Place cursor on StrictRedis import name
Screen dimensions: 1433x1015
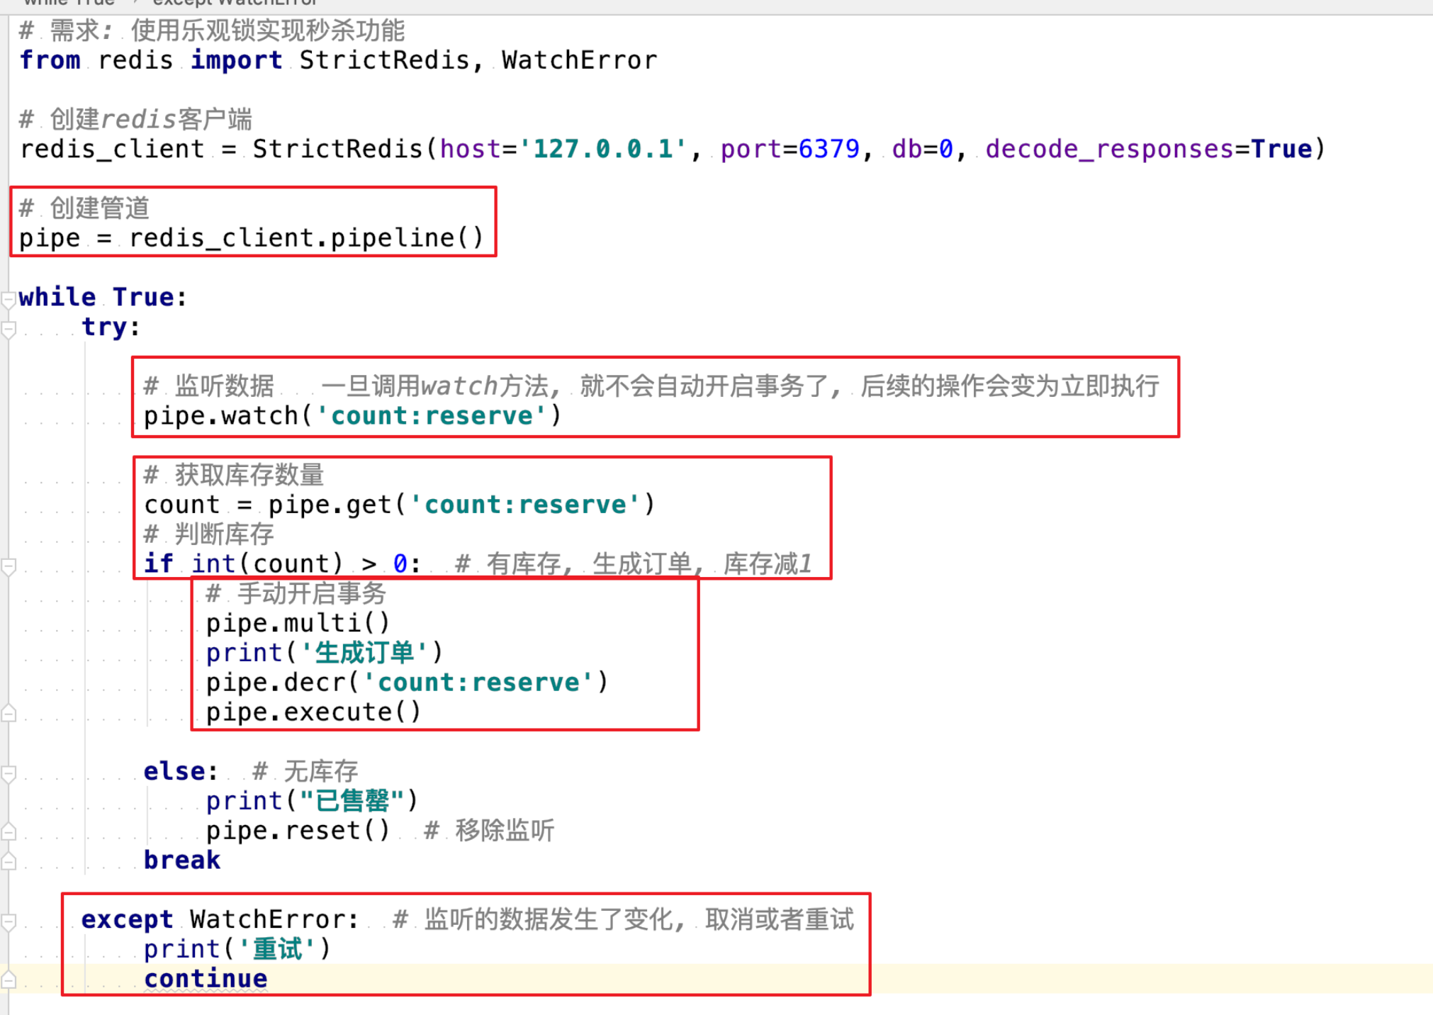coord(383,60)
